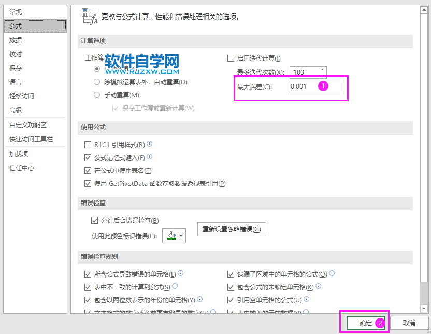Viewport: 431px width, 334px height.
Task: Click info icon beside 包含公式的未锁定单元格
Action: pos(319,286)
